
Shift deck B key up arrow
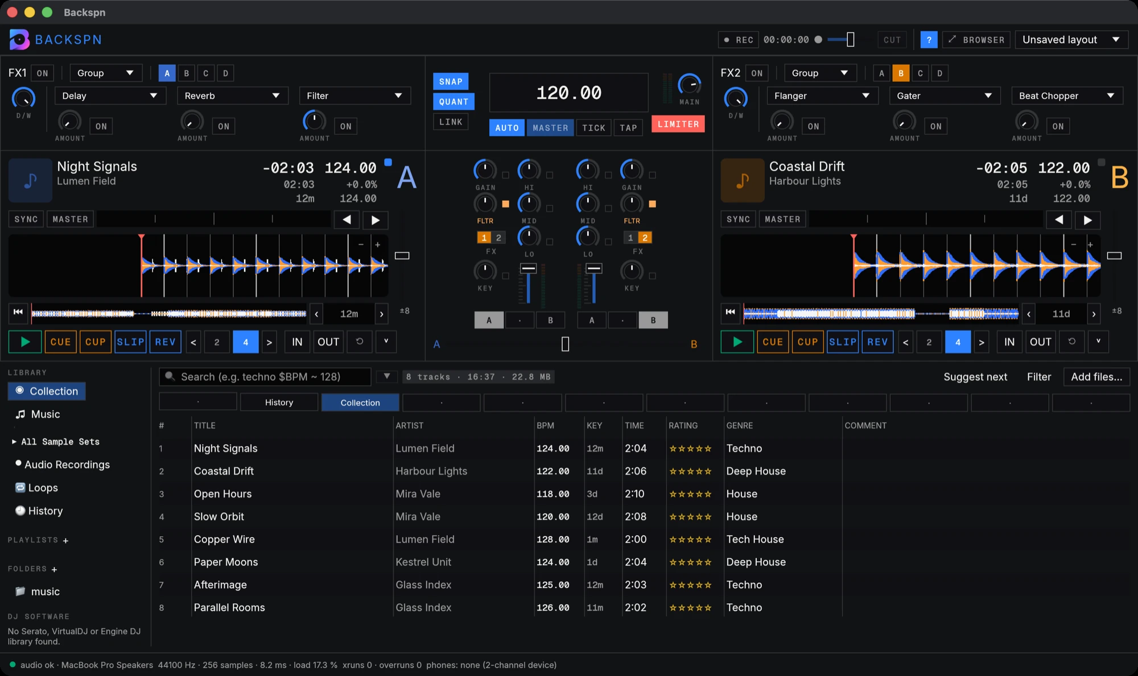[1094, 313]
